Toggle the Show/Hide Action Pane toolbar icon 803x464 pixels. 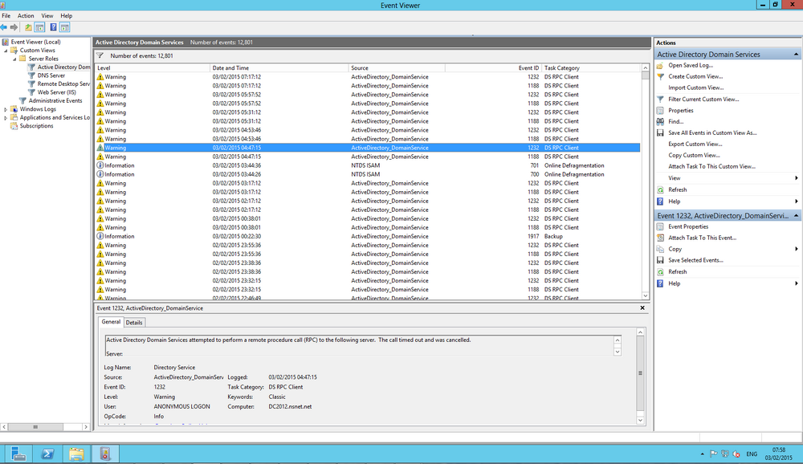coord(64,27)
